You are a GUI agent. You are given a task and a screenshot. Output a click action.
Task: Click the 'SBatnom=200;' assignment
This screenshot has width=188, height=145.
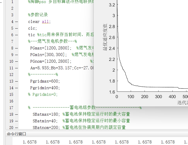tap(46, 127)
